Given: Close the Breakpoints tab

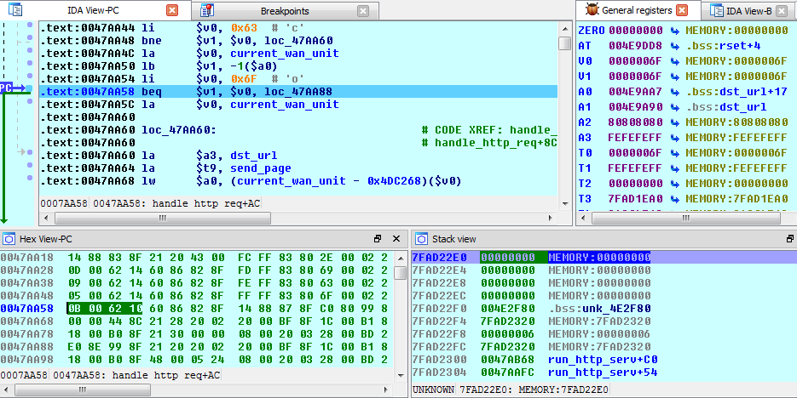Looking at the screenshot, I should click(362, 11).
